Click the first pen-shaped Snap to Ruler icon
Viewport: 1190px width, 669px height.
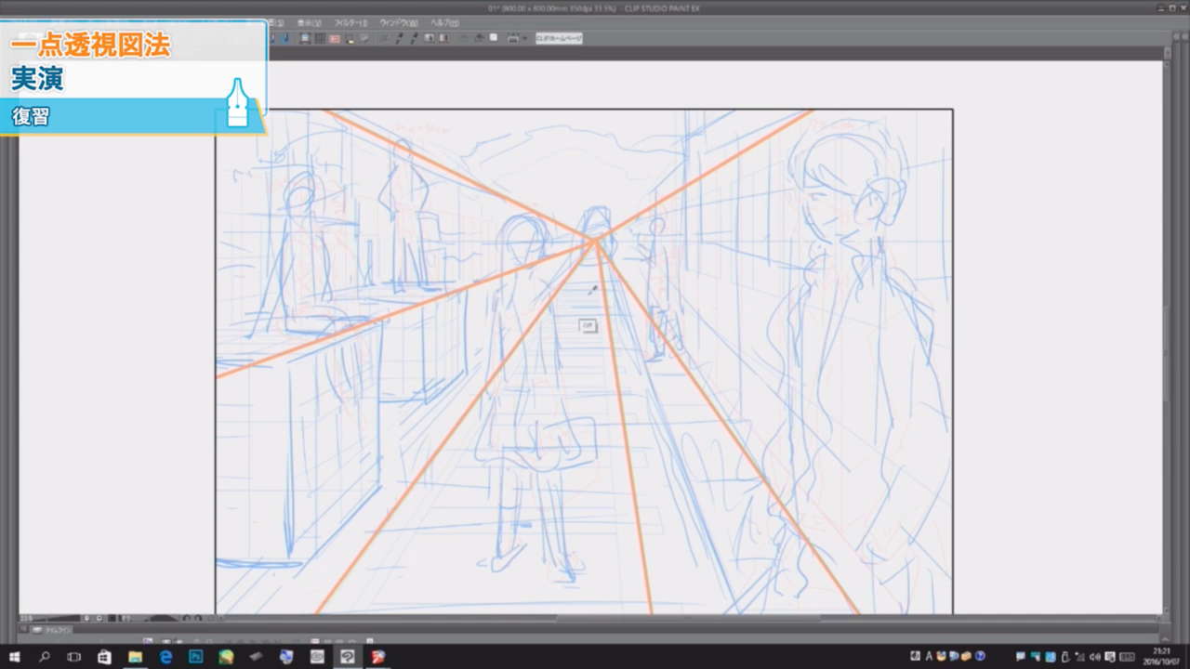(400, 38)
